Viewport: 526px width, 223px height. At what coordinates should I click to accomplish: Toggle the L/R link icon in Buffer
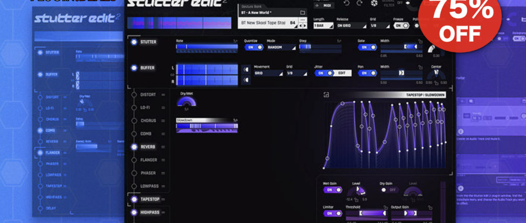[173, 74]
